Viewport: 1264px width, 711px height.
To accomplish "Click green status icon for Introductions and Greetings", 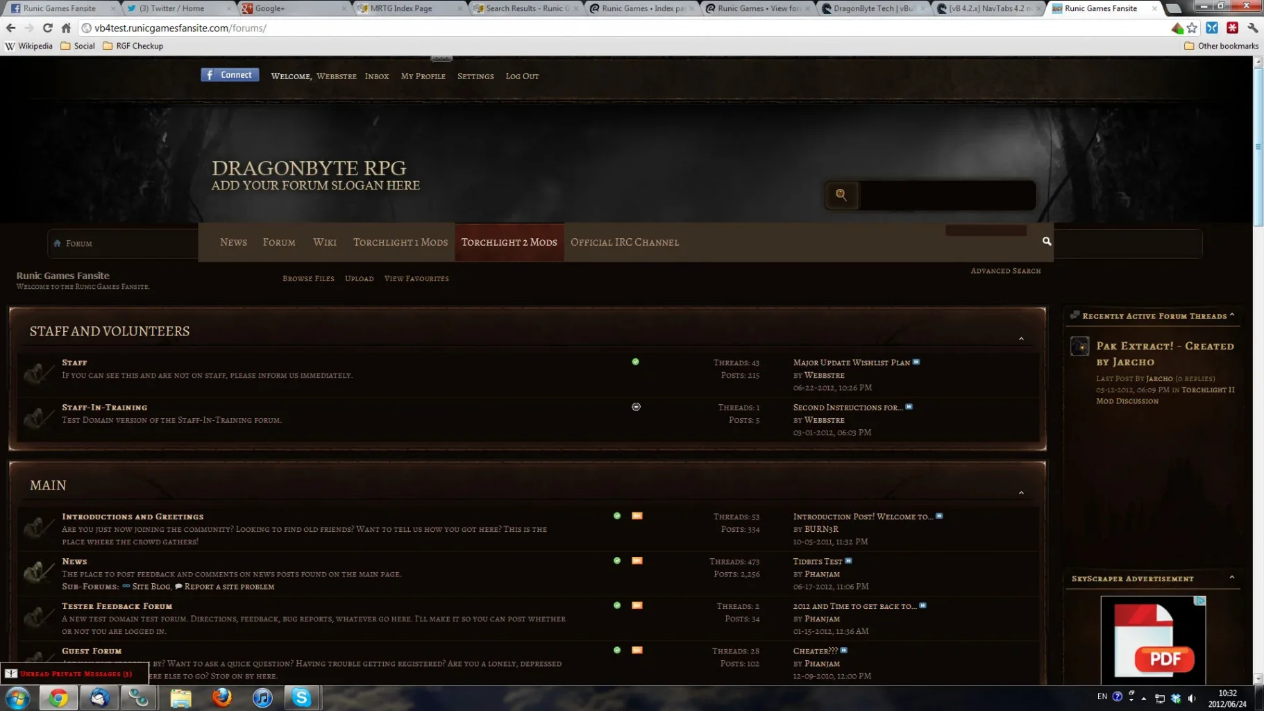I will tap(617, 516).
